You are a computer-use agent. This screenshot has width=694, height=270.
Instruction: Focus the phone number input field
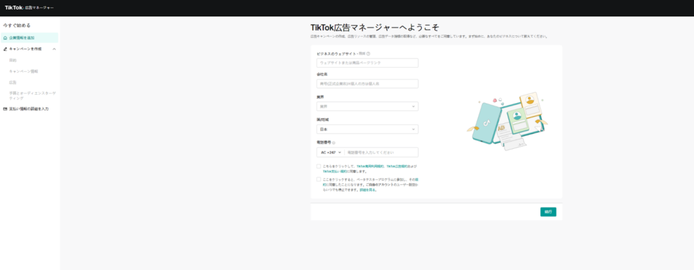381,152
